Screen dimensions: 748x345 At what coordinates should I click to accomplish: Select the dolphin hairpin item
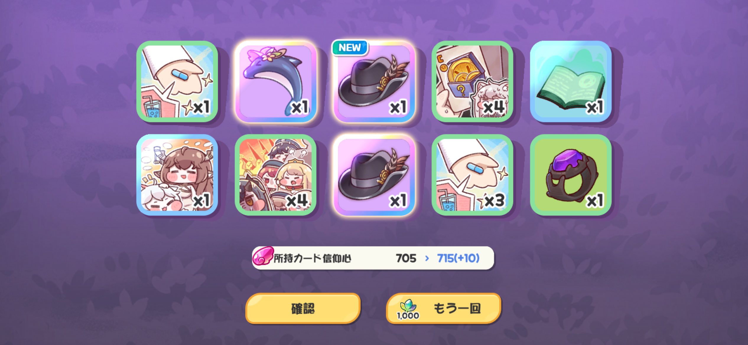[x=276, y=81]
